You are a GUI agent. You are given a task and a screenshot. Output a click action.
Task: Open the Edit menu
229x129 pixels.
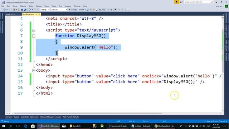(9, 6)
